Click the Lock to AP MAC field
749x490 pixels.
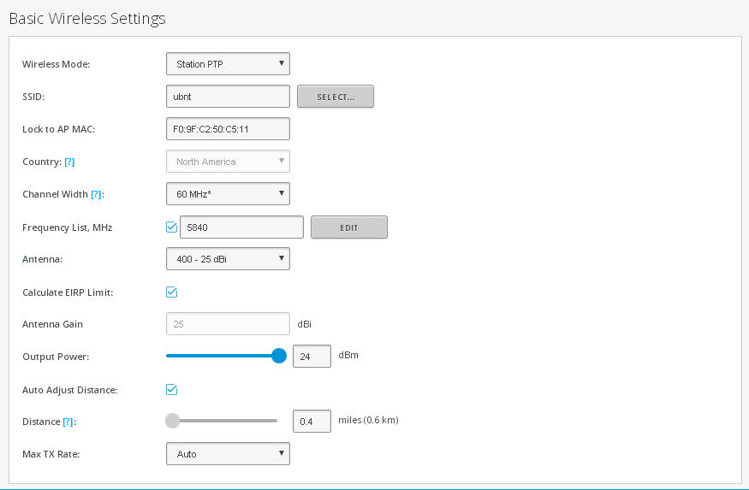click(x=228, y=129)
